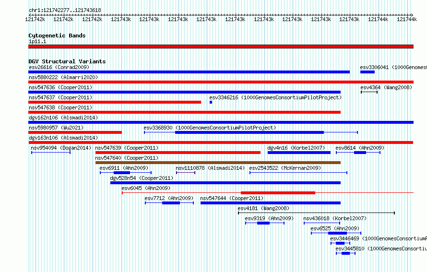Screen dimensions: 427x272
Task: Open esv9319 (Ahn2009) variant feature
Action: click(265, 223)
